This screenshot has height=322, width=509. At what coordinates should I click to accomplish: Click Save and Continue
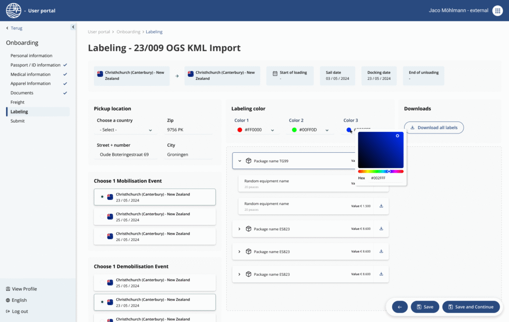point(471,307)
